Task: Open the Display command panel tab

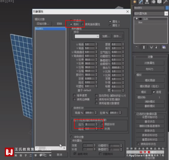Action: 160,1
